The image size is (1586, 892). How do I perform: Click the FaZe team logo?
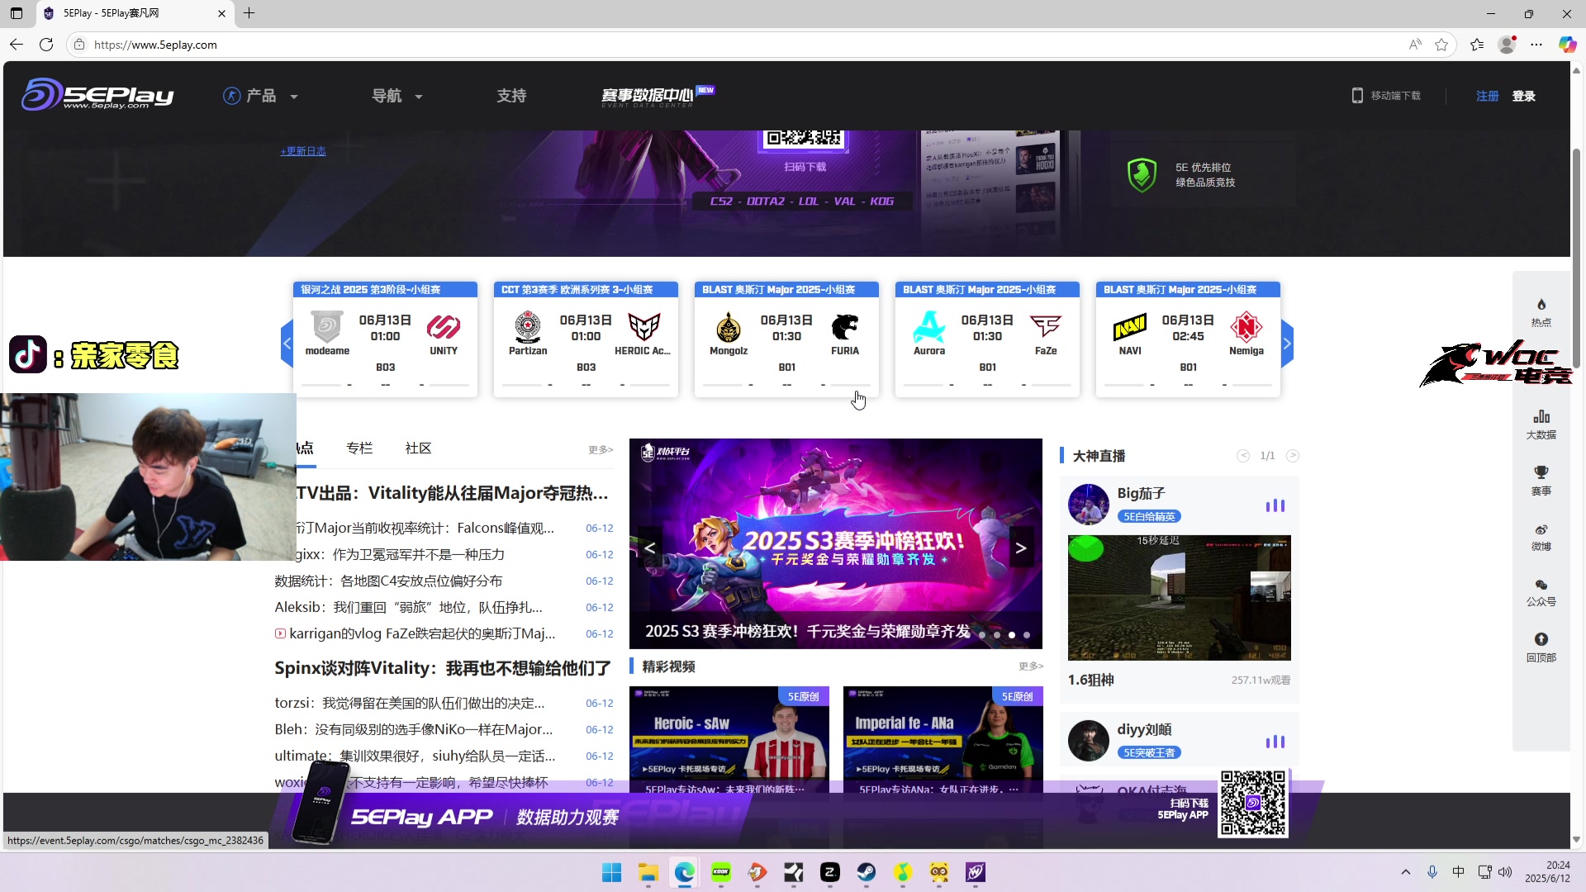click(1045, 327)
